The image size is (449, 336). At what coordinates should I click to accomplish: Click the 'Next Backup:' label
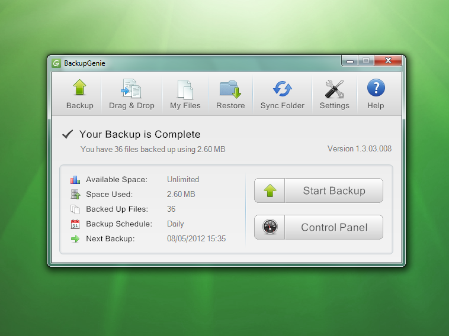pos(110,239)
